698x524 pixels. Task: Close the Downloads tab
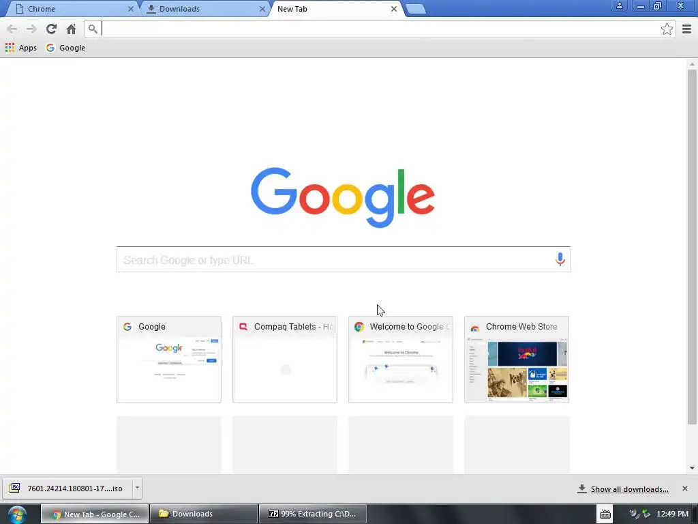click(262, 9)
